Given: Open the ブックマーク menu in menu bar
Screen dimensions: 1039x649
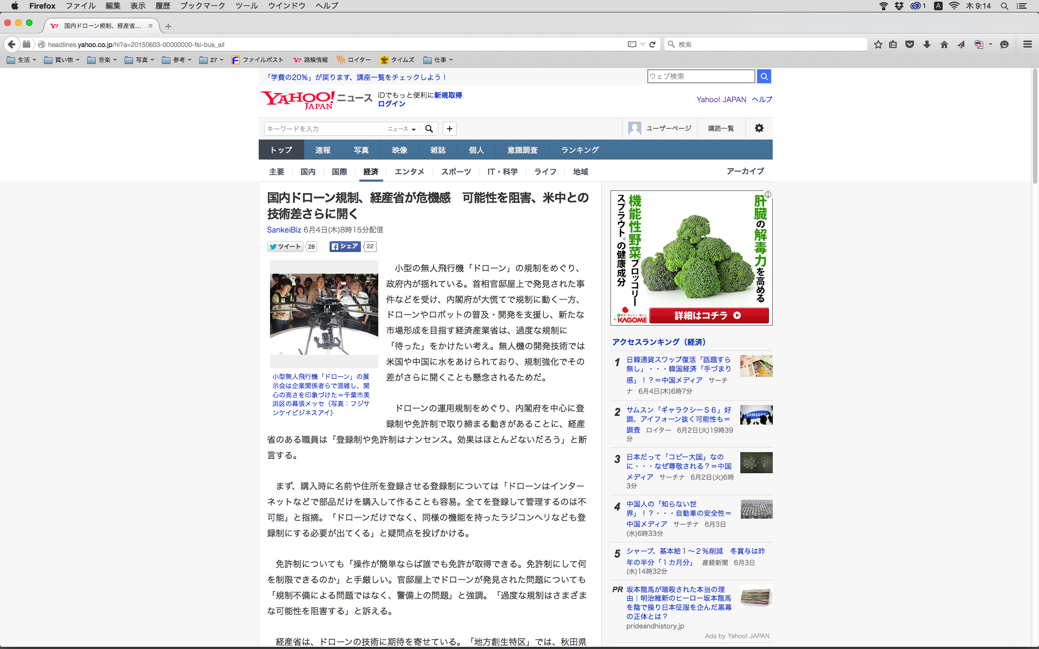Looking at the screenshot, I should click(202, 6).
